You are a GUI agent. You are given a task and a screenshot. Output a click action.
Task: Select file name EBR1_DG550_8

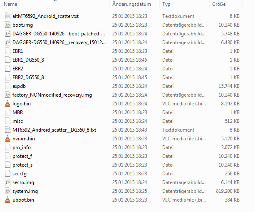point(28,60)
